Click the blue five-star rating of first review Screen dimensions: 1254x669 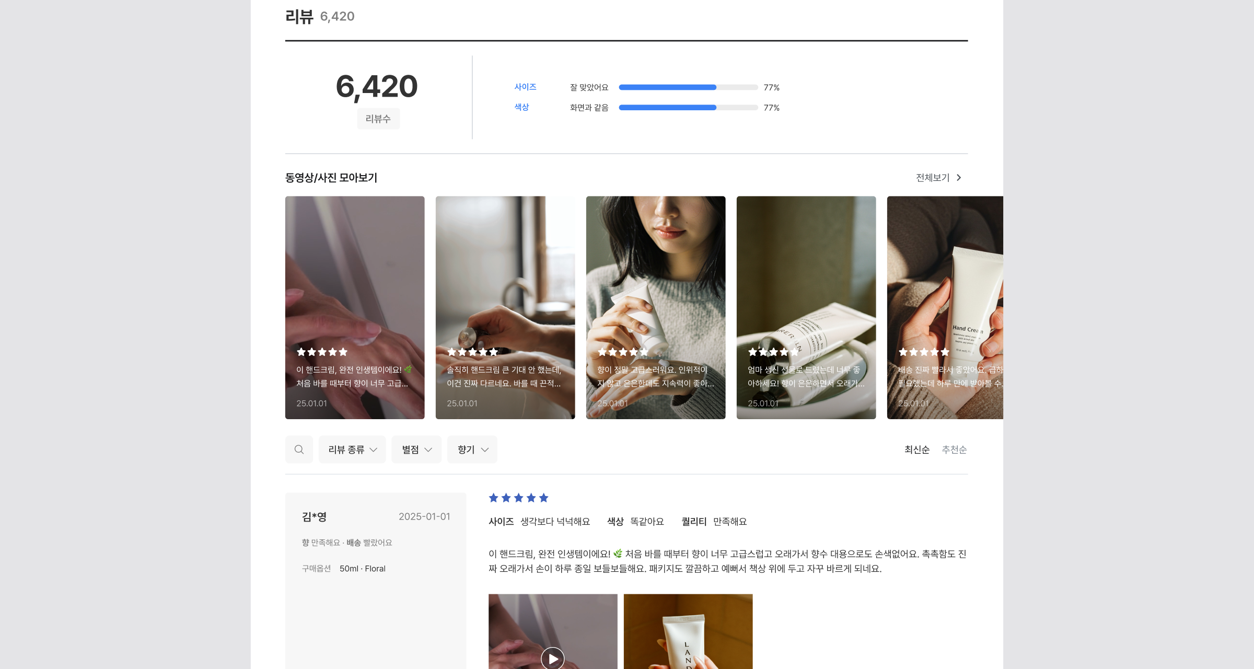pos(518,498)
